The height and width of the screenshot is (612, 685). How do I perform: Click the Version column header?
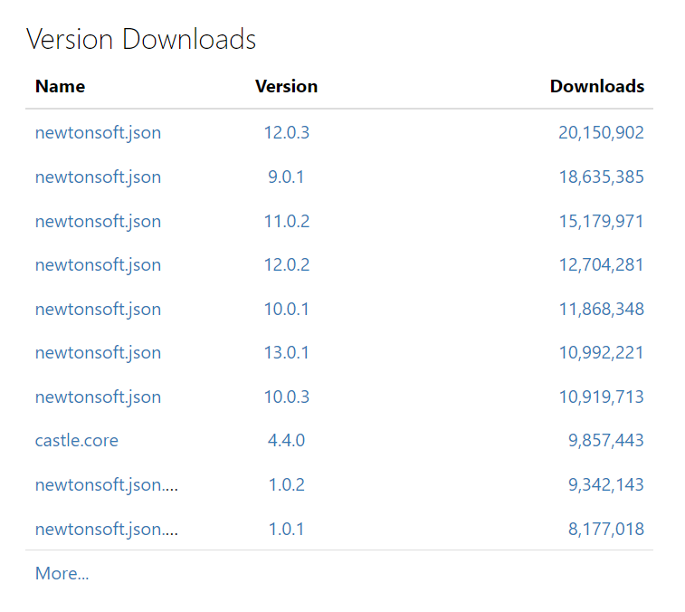point(286,87)
